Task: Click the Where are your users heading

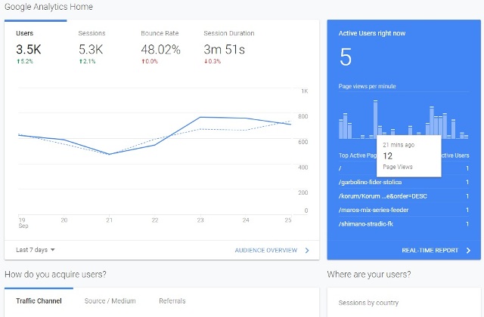Action: [x=369, y=274]
